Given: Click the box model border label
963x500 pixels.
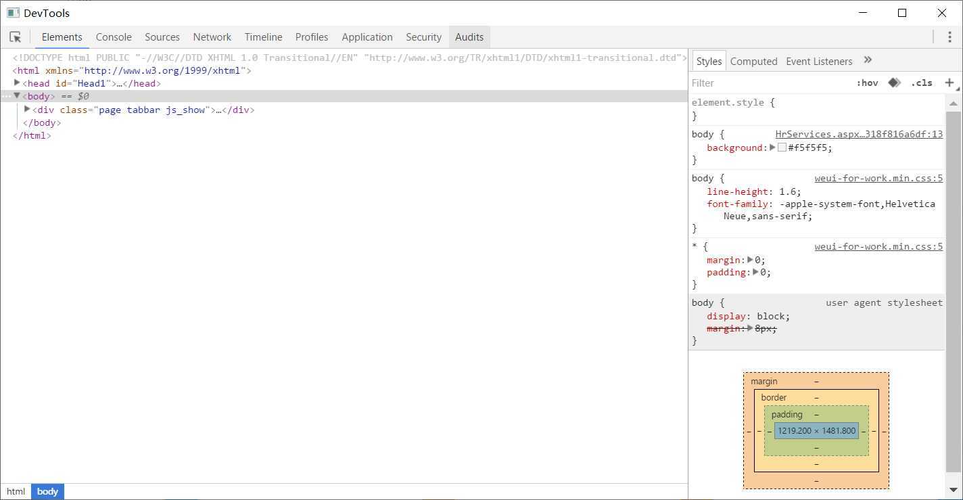Looking at the screenshot, I should coord(774,397).
